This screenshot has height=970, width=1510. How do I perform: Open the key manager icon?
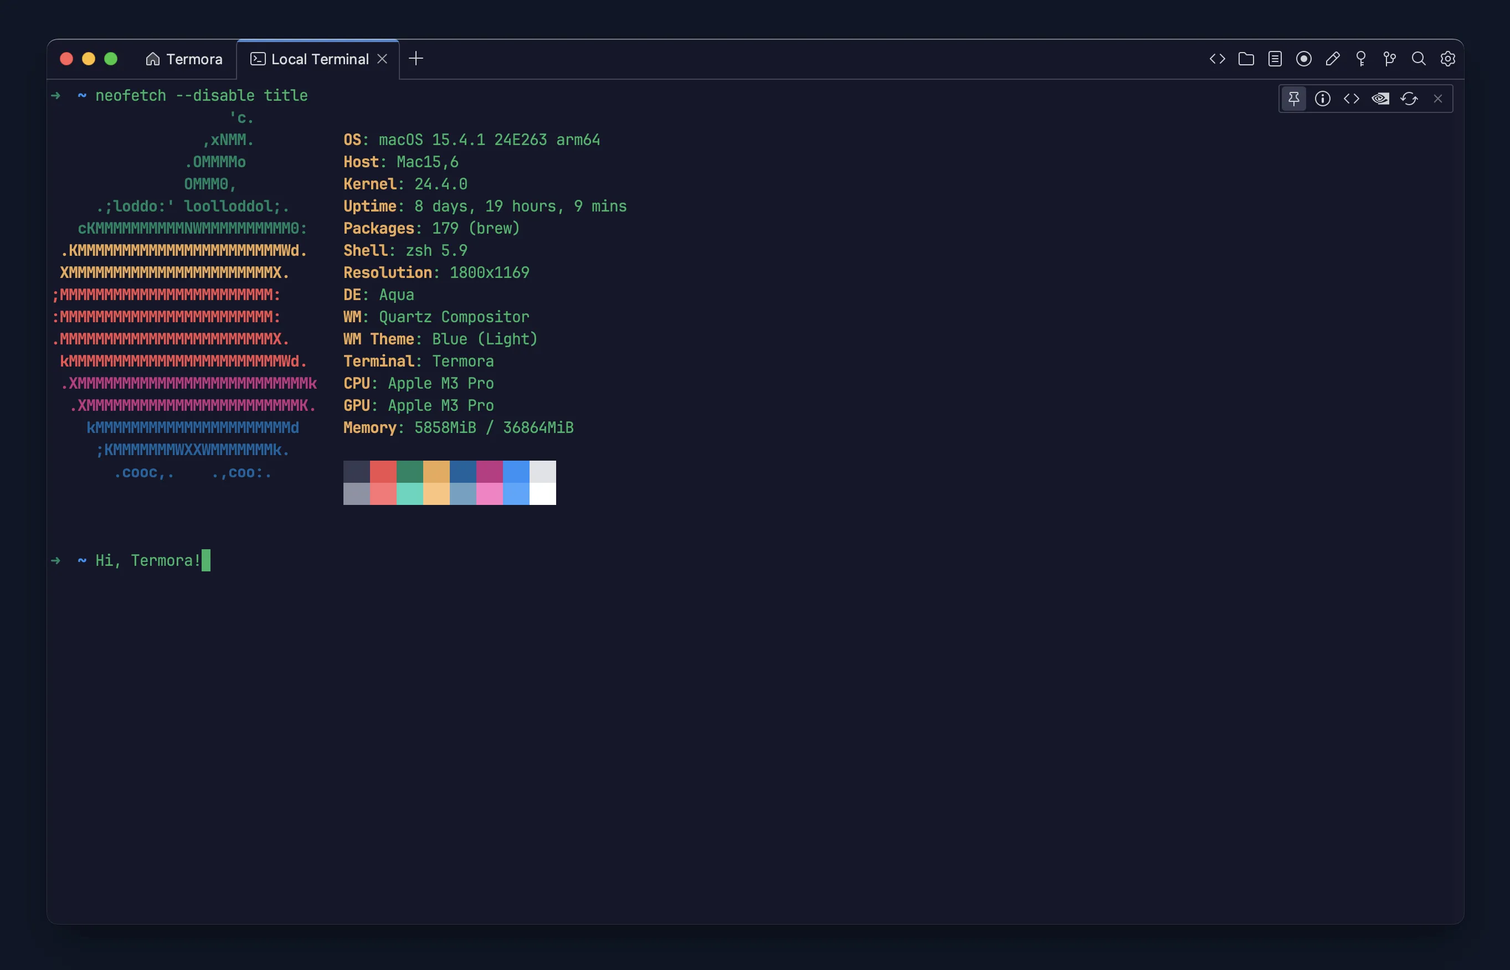[1361, 59]
